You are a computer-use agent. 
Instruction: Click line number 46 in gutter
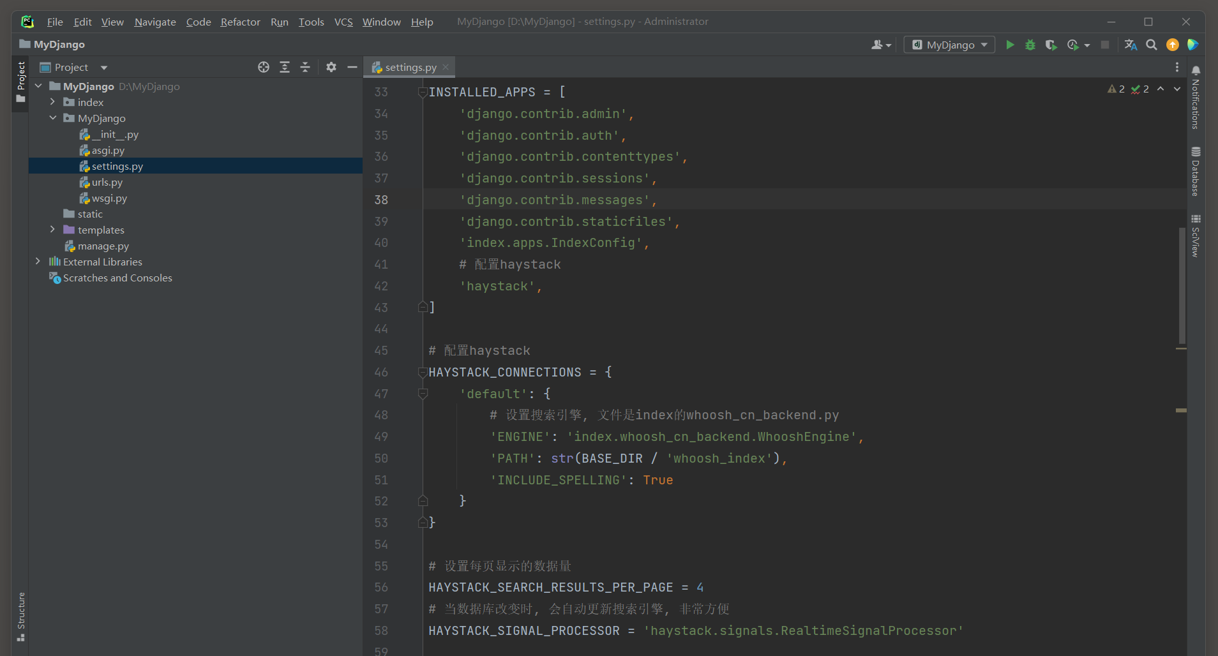pos(381,372)
